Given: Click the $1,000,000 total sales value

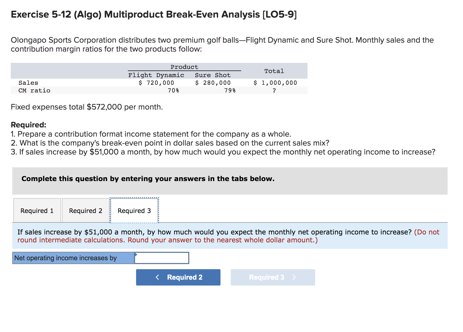Looking at the screenshot, I should tap(275, 82).
